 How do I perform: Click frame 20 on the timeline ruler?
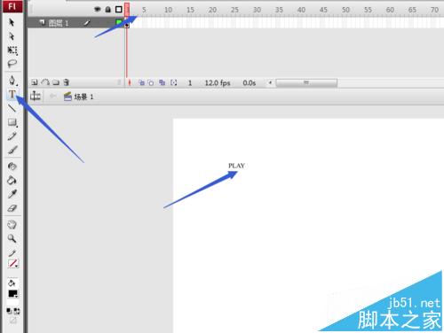click(x=212, y=10)
